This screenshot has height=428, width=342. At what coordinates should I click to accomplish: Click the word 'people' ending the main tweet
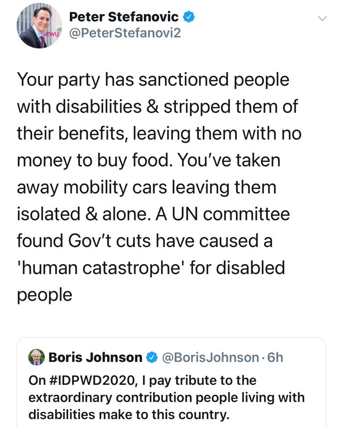click(x=45, y=295)
